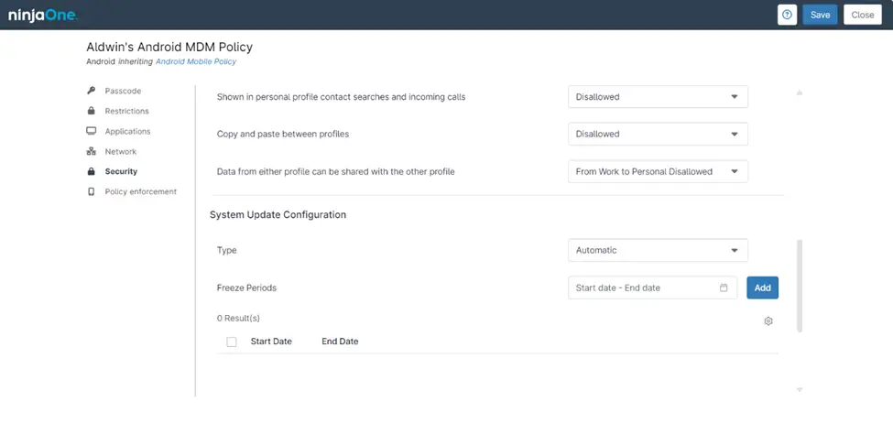Select the Network section

(121, 151)
